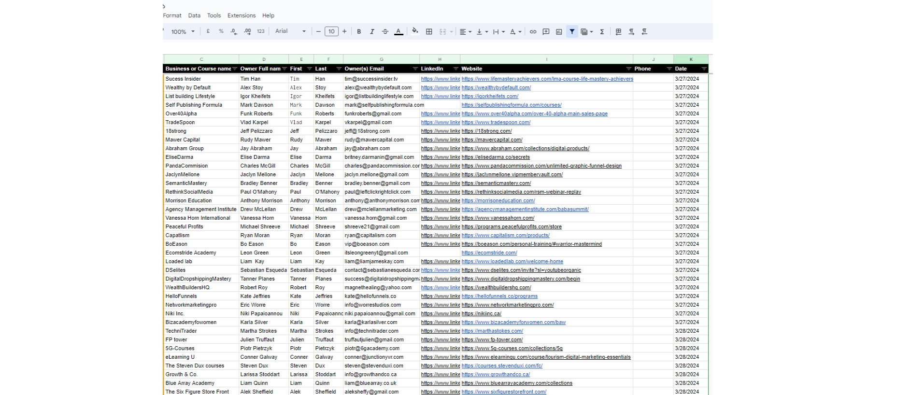Screen dimensions: 924x395
Task: Open the Help menu
Action: pos(268,15)
